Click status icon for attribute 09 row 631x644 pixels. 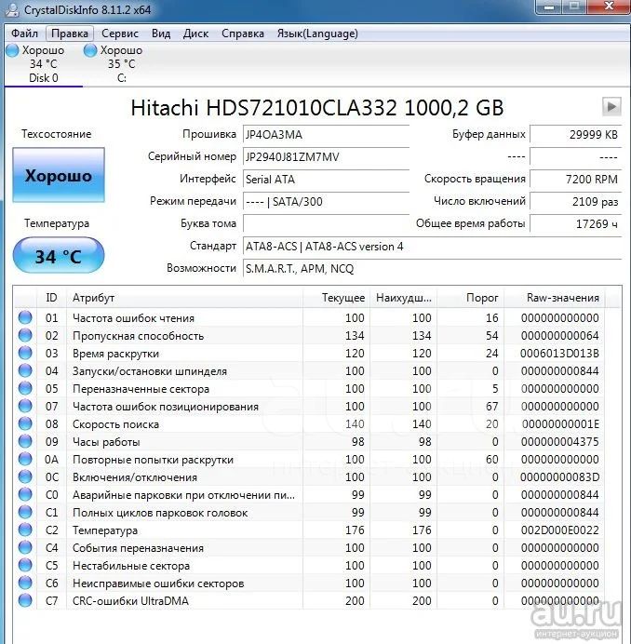tap(25, 441)
